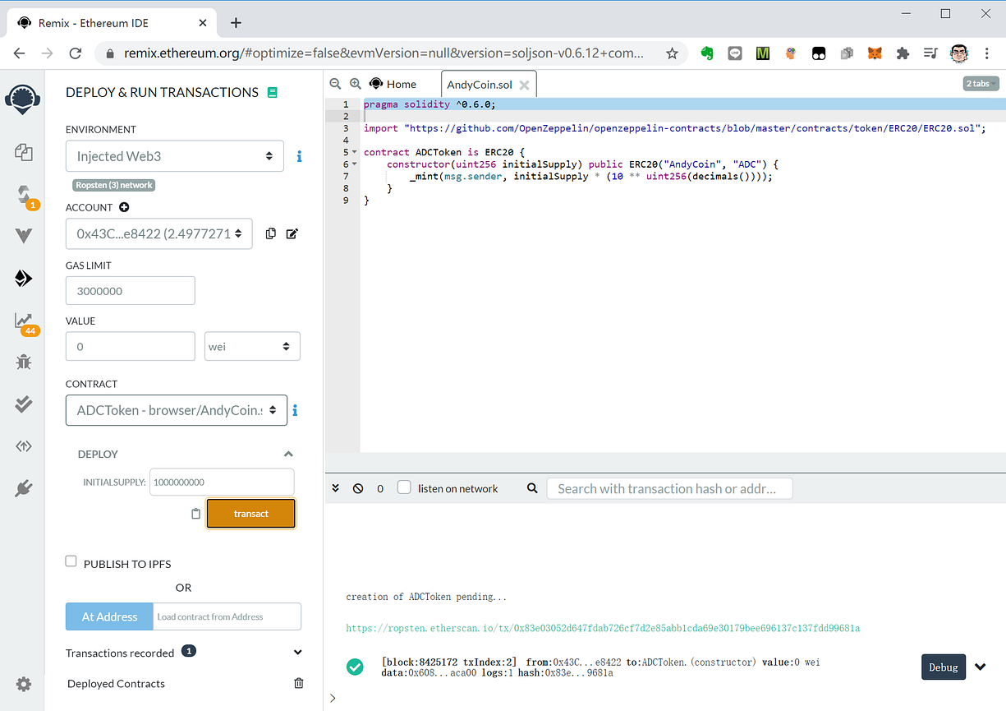This screenshot has width=1006, height=711.
Task: Open Settings gear in sidebar
Action: (24, 684)
